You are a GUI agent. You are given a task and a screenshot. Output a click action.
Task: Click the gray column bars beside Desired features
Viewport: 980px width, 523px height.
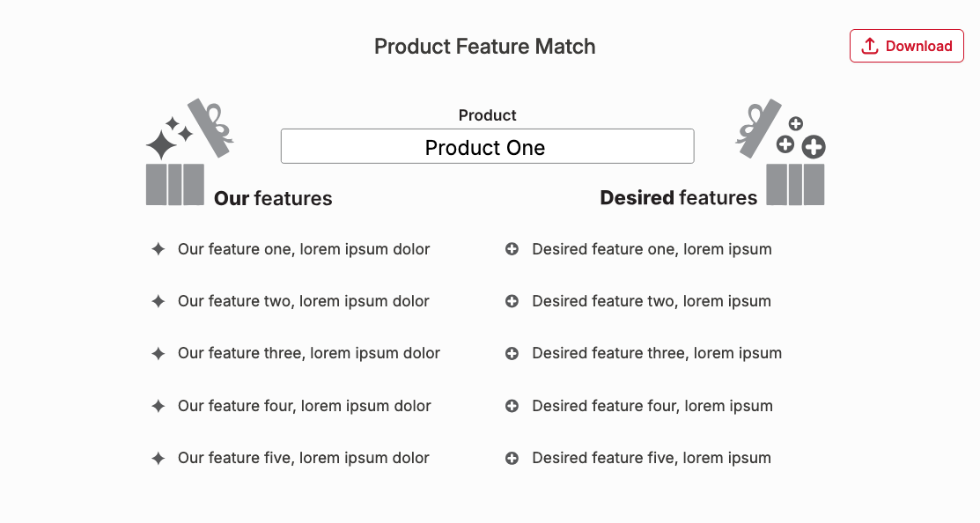tap(796, 185)
